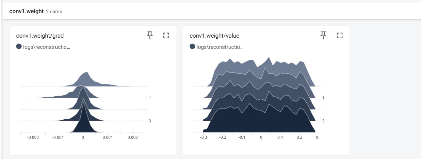Click the run color dot in value card
The image size is (421, 159).
pos(192,46)
